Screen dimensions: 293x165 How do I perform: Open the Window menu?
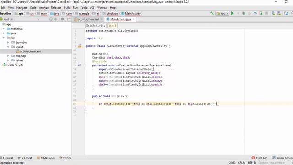pyautogui.click(x=102, y=8)
